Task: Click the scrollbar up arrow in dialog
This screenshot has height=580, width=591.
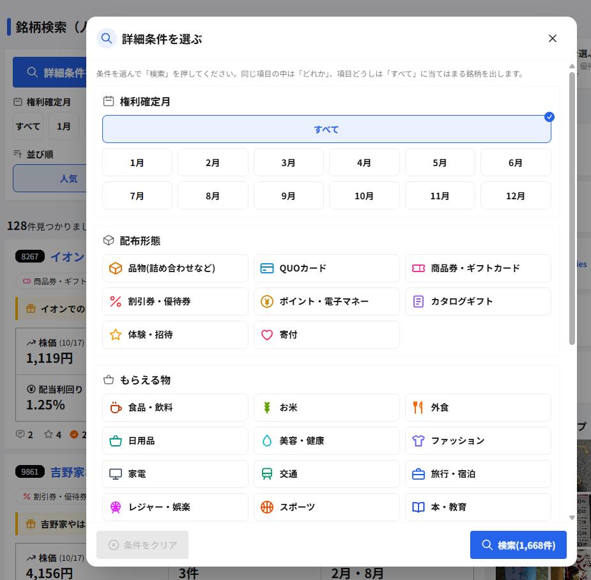Action: pyautogui.click(x=572, y=66)
